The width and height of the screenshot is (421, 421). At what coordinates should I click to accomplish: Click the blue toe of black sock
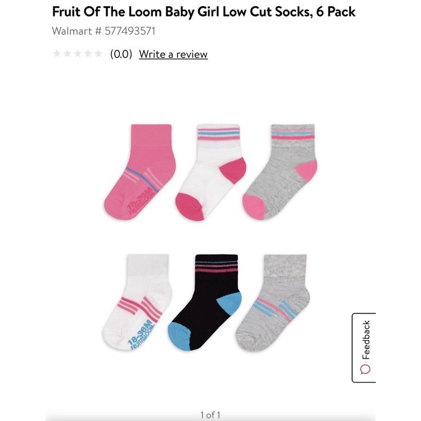(179, 336)
